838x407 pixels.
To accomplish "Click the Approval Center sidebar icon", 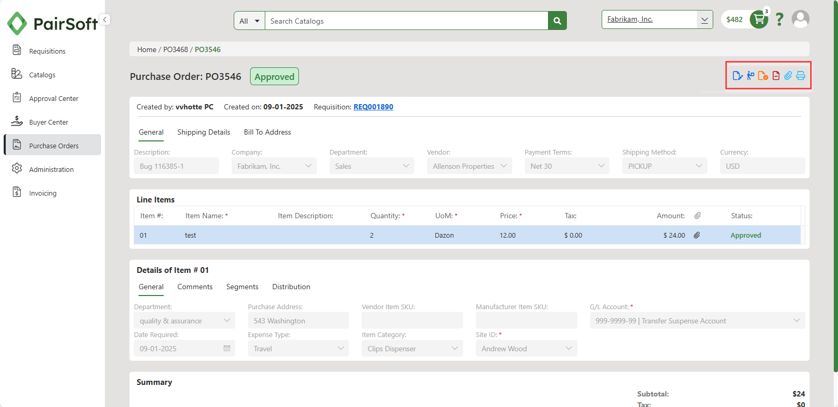I will point(17,97).
